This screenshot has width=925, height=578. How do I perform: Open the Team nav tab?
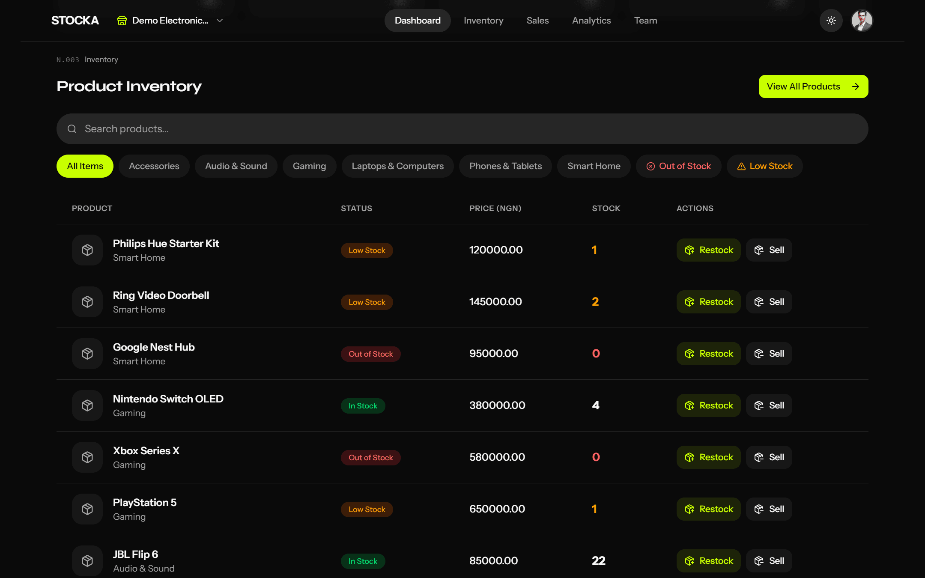tap(645, 21)
